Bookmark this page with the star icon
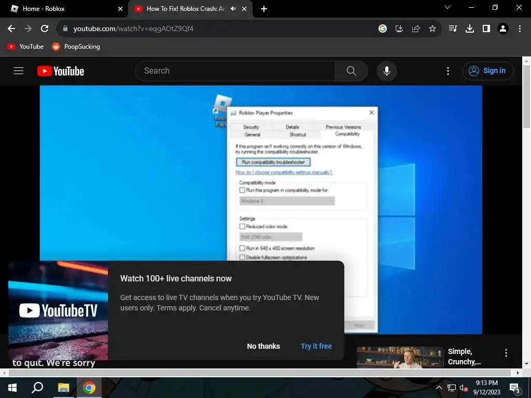The height and width of the screenshot is (398, 531). pyautogui.click(x=432, y=29)
